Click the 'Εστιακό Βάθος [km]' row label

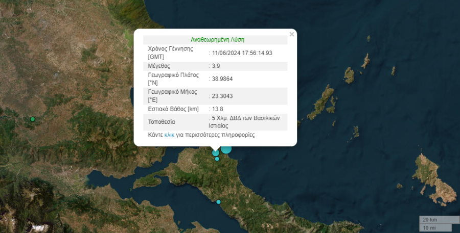[173, 109]
